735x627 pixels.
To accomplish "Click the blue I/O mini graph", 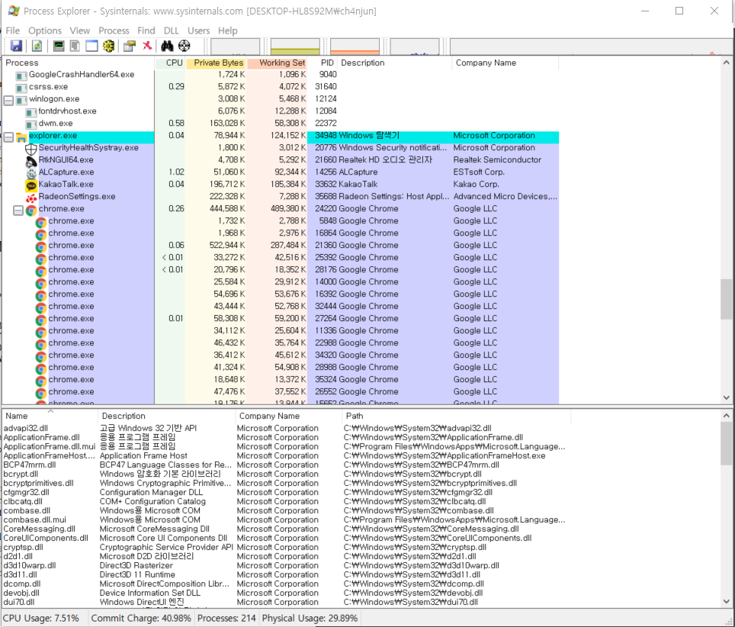I will (415, 47).
